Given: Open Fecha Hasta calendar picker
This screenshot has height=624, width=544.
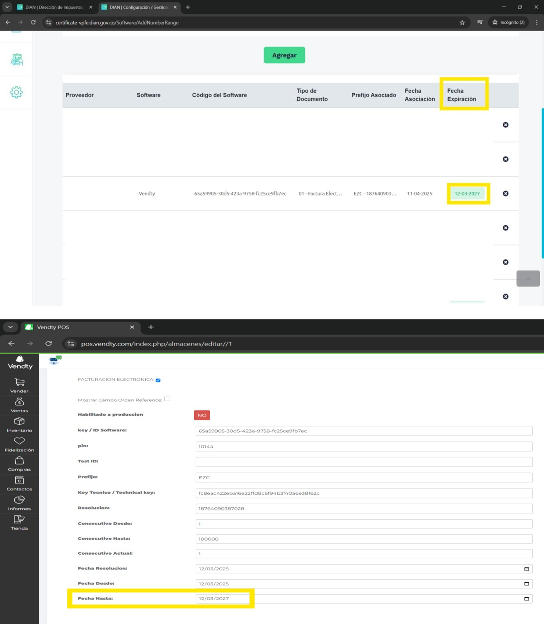Looking at the screenshot, I should pyautogui.click(x=526, y=598).
